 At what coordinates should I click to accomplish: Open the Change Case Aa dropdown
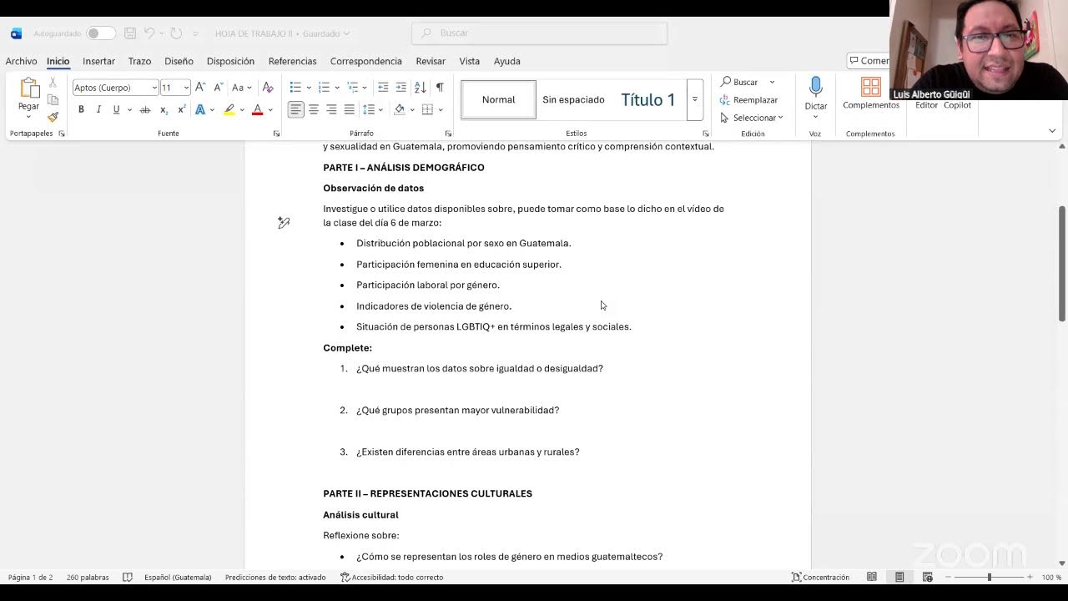click(x=240, y=88)
